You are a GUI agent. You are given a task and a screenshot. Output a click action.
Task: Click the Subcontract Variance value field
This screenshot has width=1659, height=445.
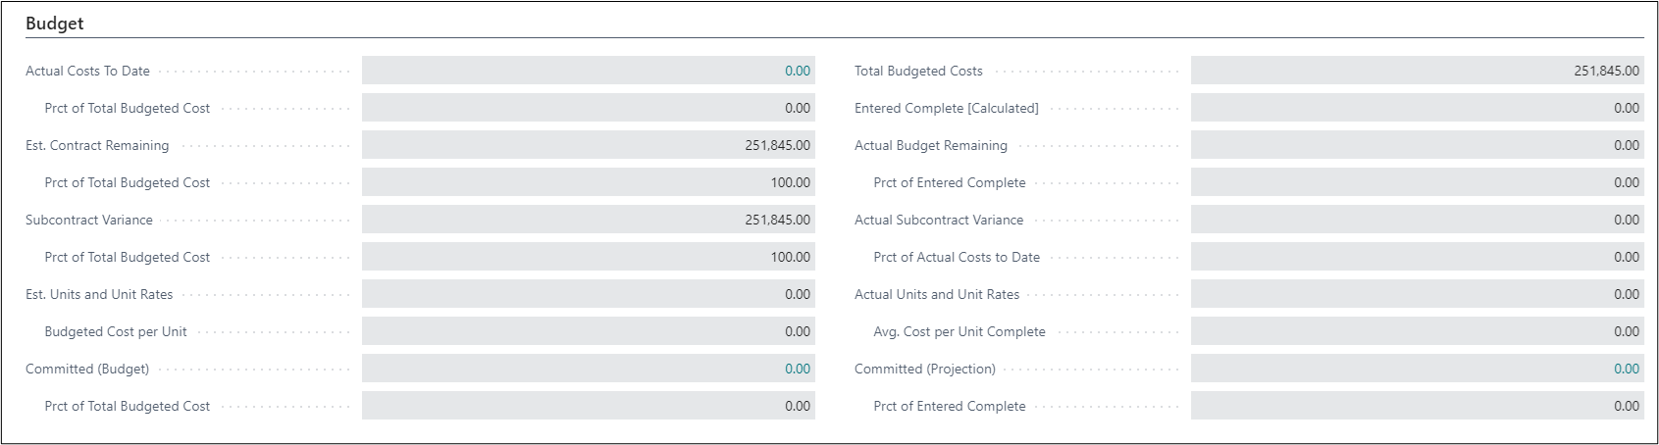[x=588, y=220]
